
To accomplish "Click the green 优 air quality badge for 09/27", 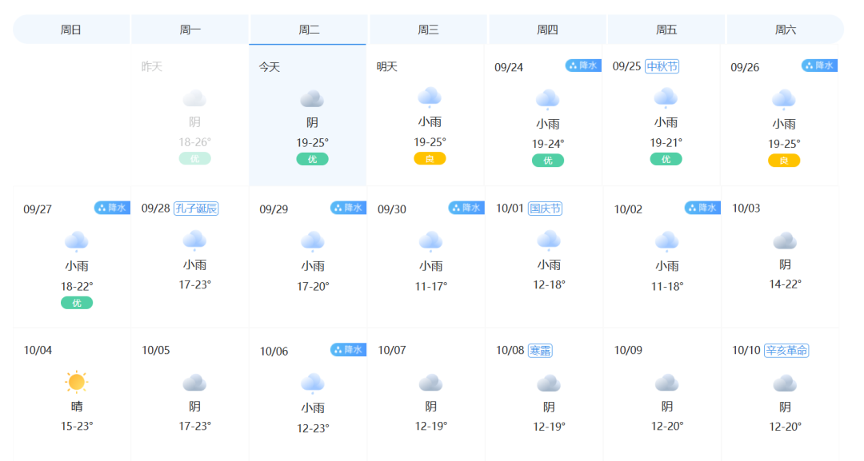I will pyautogui.click(x=77, y=303).
